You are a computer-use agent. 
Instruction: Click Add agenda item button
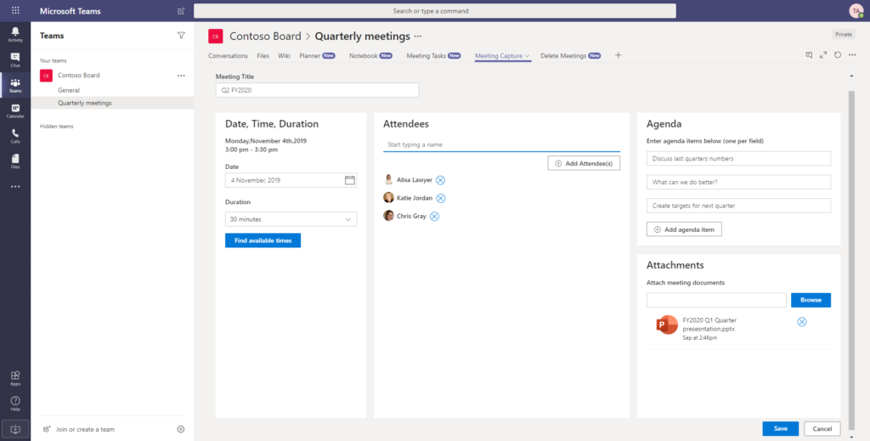[684, 229]
